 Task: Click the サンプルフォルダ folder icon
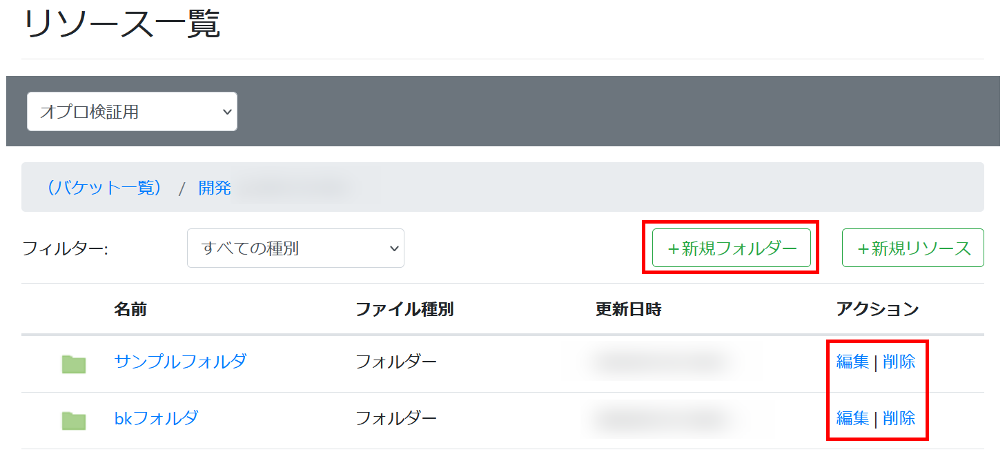(74, 364)
